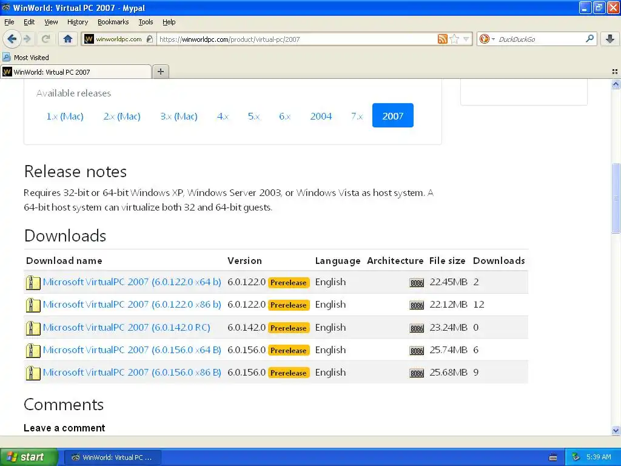Click zip icon for 6.0.122.0 x64 b
The width and height of the screenshot is (621, 466).
tap(33, 283)
